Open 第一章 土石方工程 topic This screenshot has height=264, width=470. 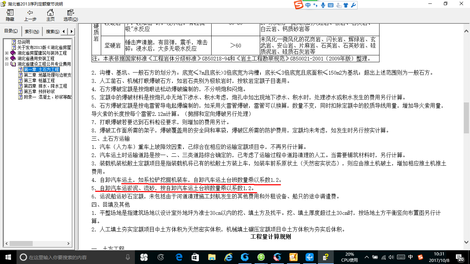[41, 69]
